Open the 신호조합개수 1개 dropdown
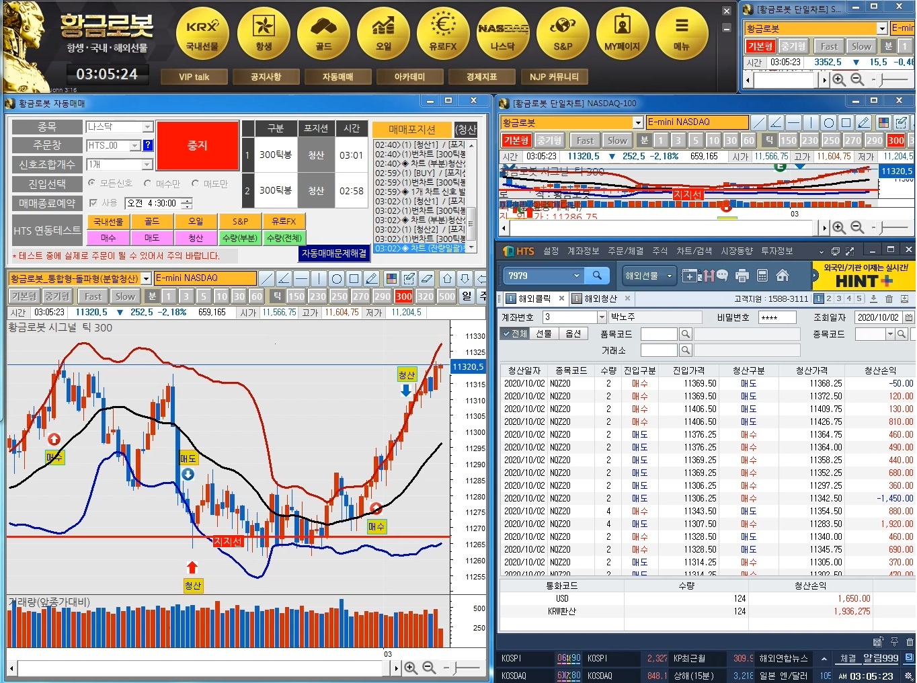This screenshot has height=683, width=917. point(147,165)
